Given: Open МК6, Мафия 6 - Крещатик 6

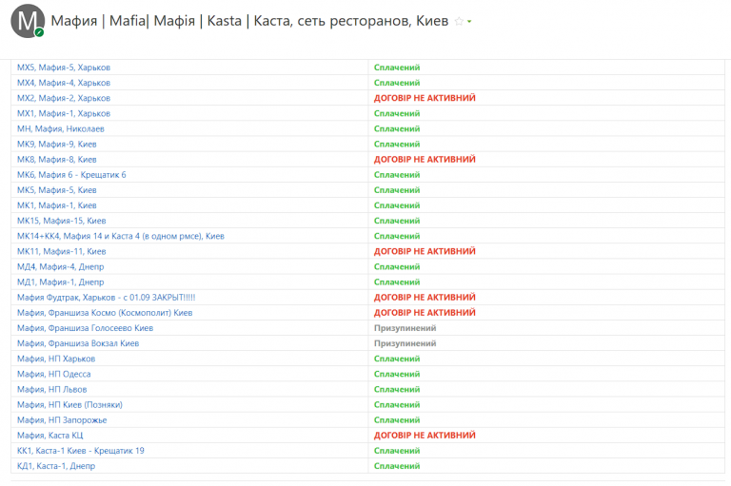Looking at the screenshot, I should point(71,175).
